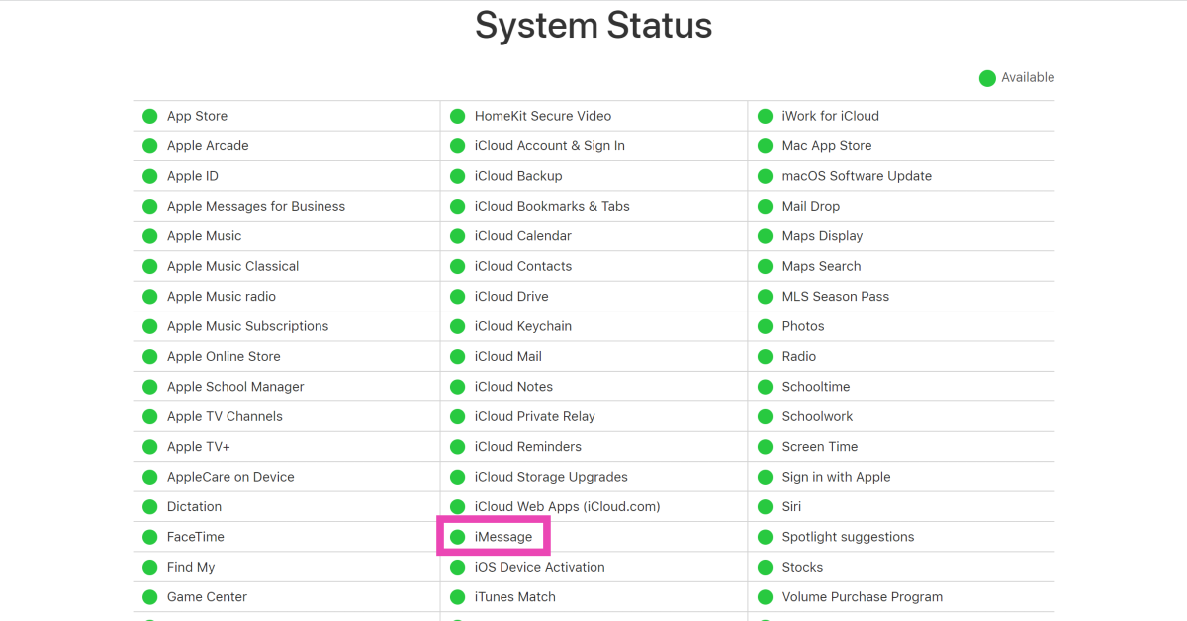
Task: Select the iCloud Account & Sign In entry
Action: [x=550, y=145]
